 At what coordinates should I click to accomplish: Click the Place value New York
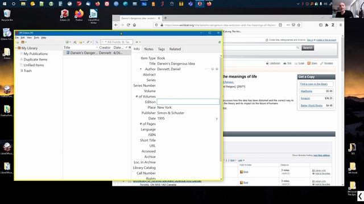tap(164, 108)
